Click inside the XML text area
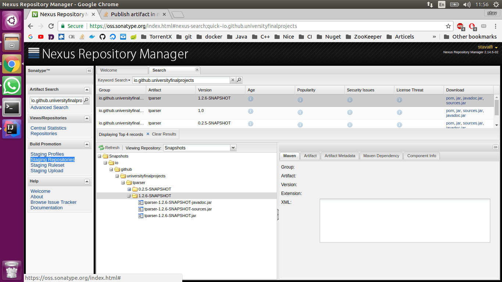This screenshot has height=282, width=502. click(405, 221)
